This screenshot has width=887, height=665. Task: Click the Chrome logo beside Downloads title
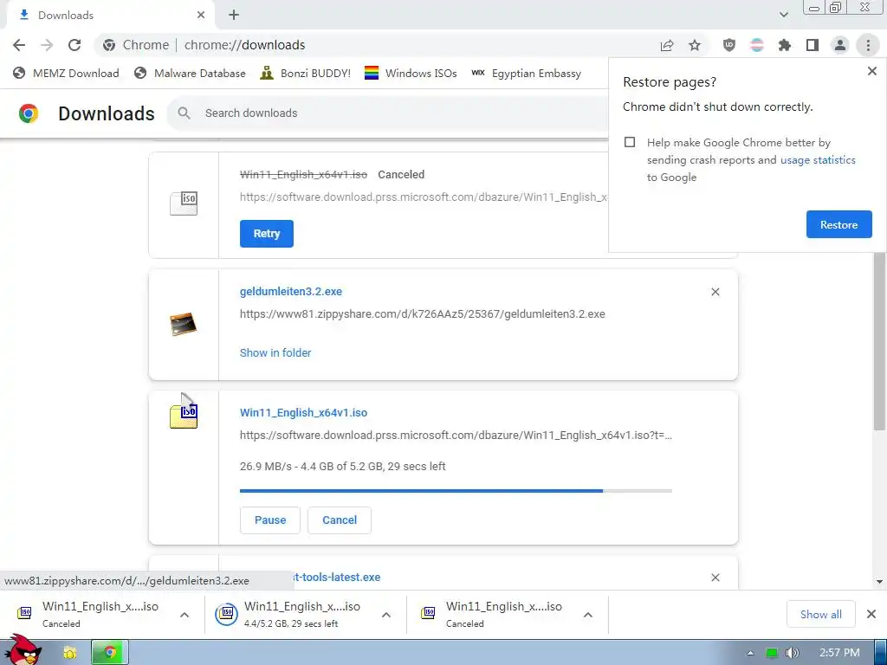(x=29, y=113)
